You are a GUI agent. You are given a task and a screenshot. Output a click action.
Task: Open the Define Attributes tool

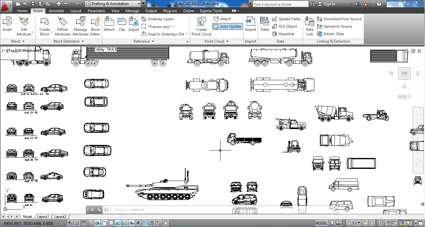click(x=62, y=26)
